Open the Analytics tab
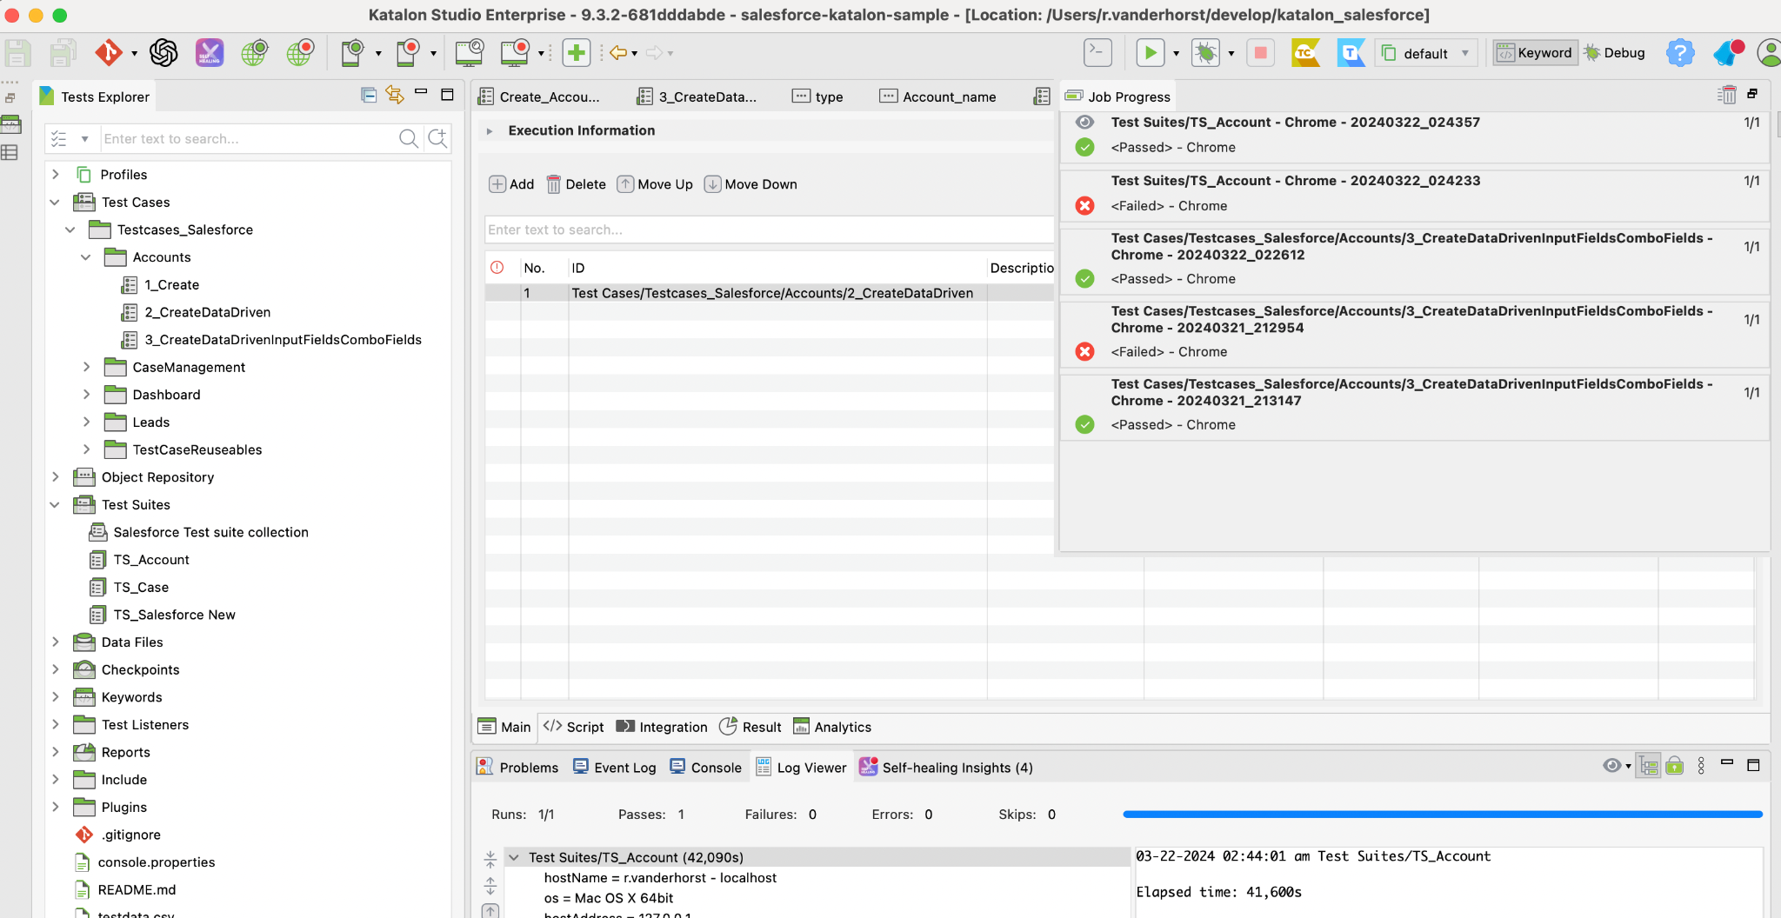 832,727
